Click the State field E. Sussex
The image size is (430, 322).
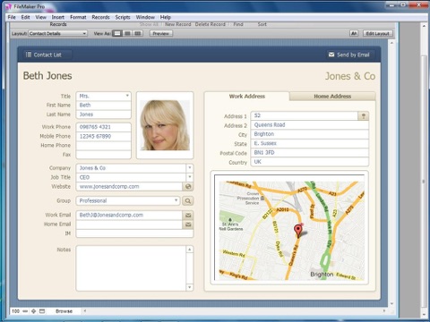pyautogui.click(x=310, y=143)
